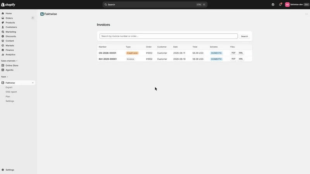Download XML for INV-2026-00001
Screen dimensions: 310x174
pos(241,59)
